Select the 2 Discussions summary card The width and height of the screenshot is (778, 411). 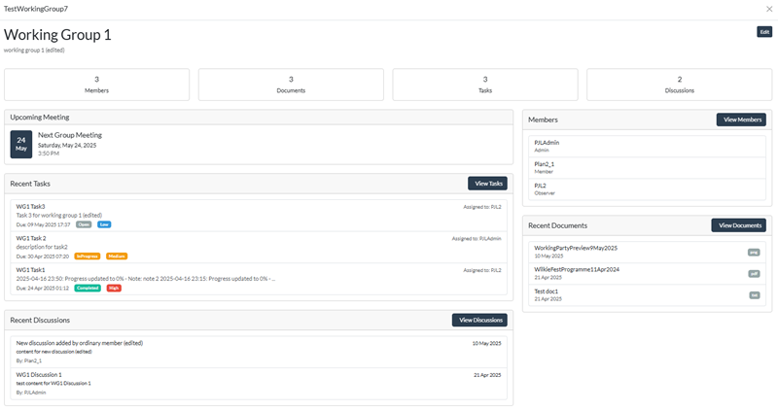(x=679, y=85)
